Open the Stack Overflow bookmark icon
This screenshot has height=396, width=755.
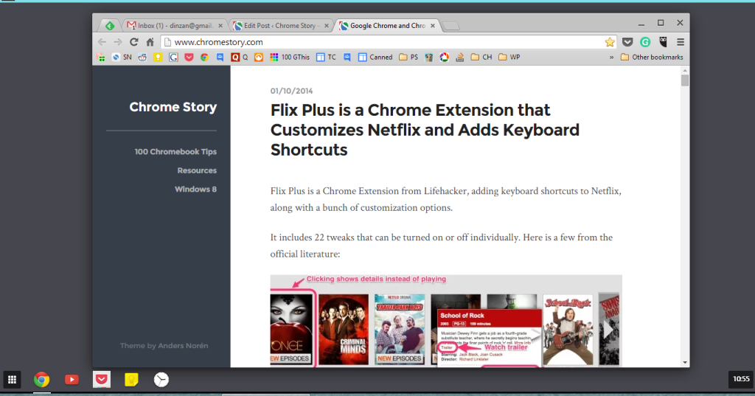click(460, 57)
